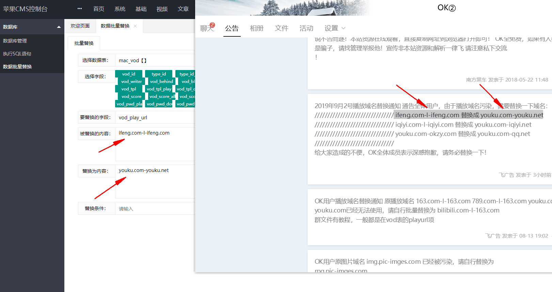Open the 视频 top menu item

(162, 9)
